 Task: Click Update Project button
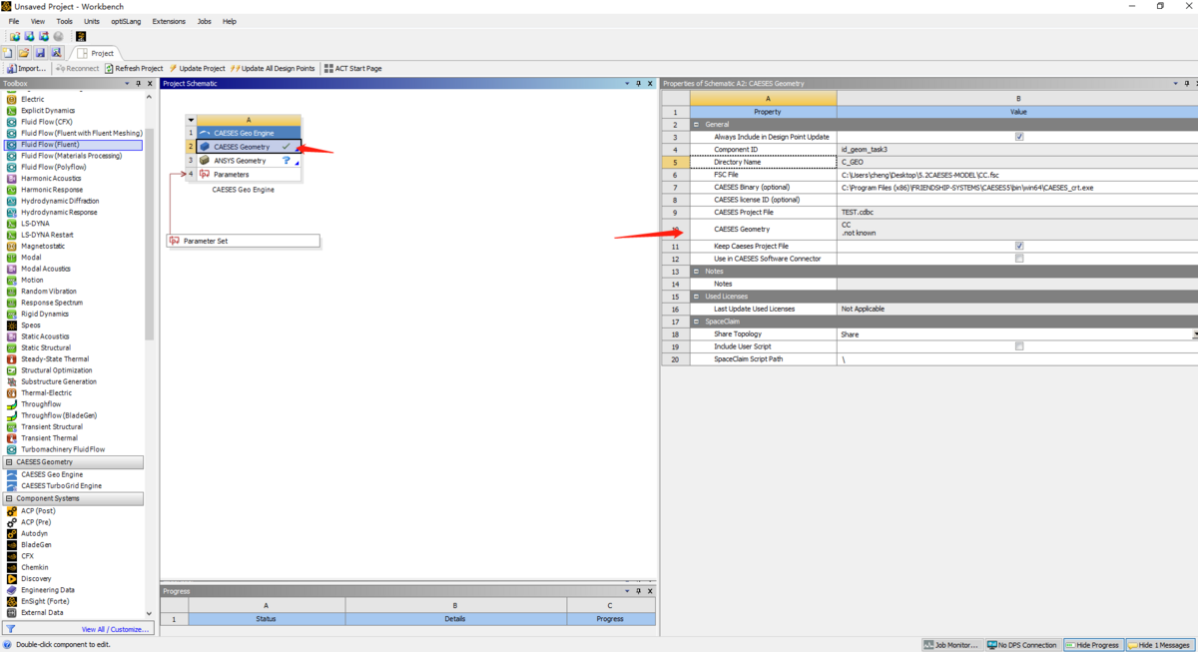click(x=197, y=69)
